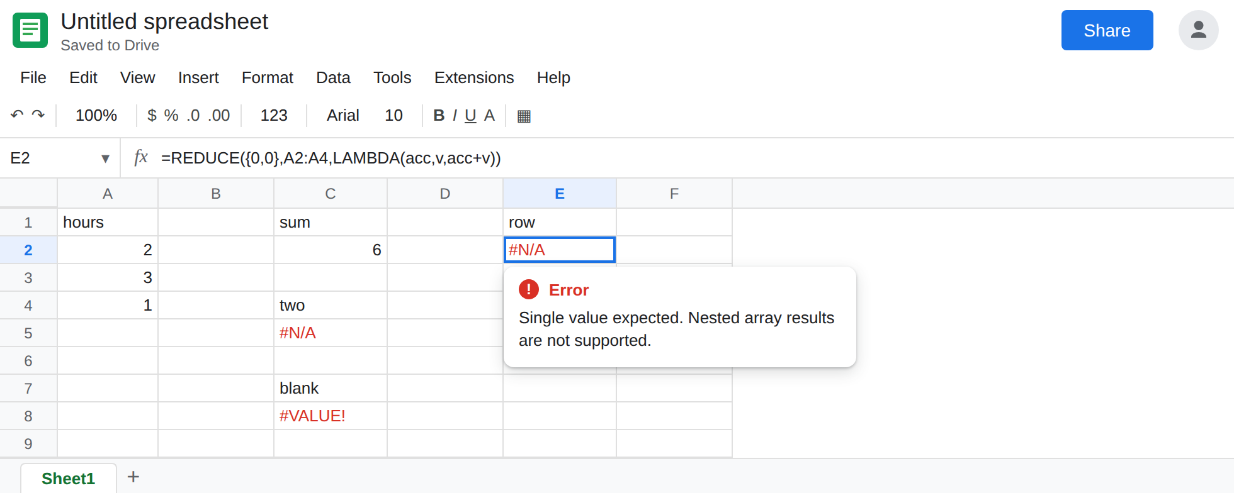The width and height of the screenshot is (1234, 493).
Task: Decrease decimal places icon
Action: [193, 115]
